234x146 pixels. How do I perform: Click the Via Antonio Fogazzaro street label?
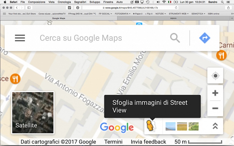tap(74, 92)
